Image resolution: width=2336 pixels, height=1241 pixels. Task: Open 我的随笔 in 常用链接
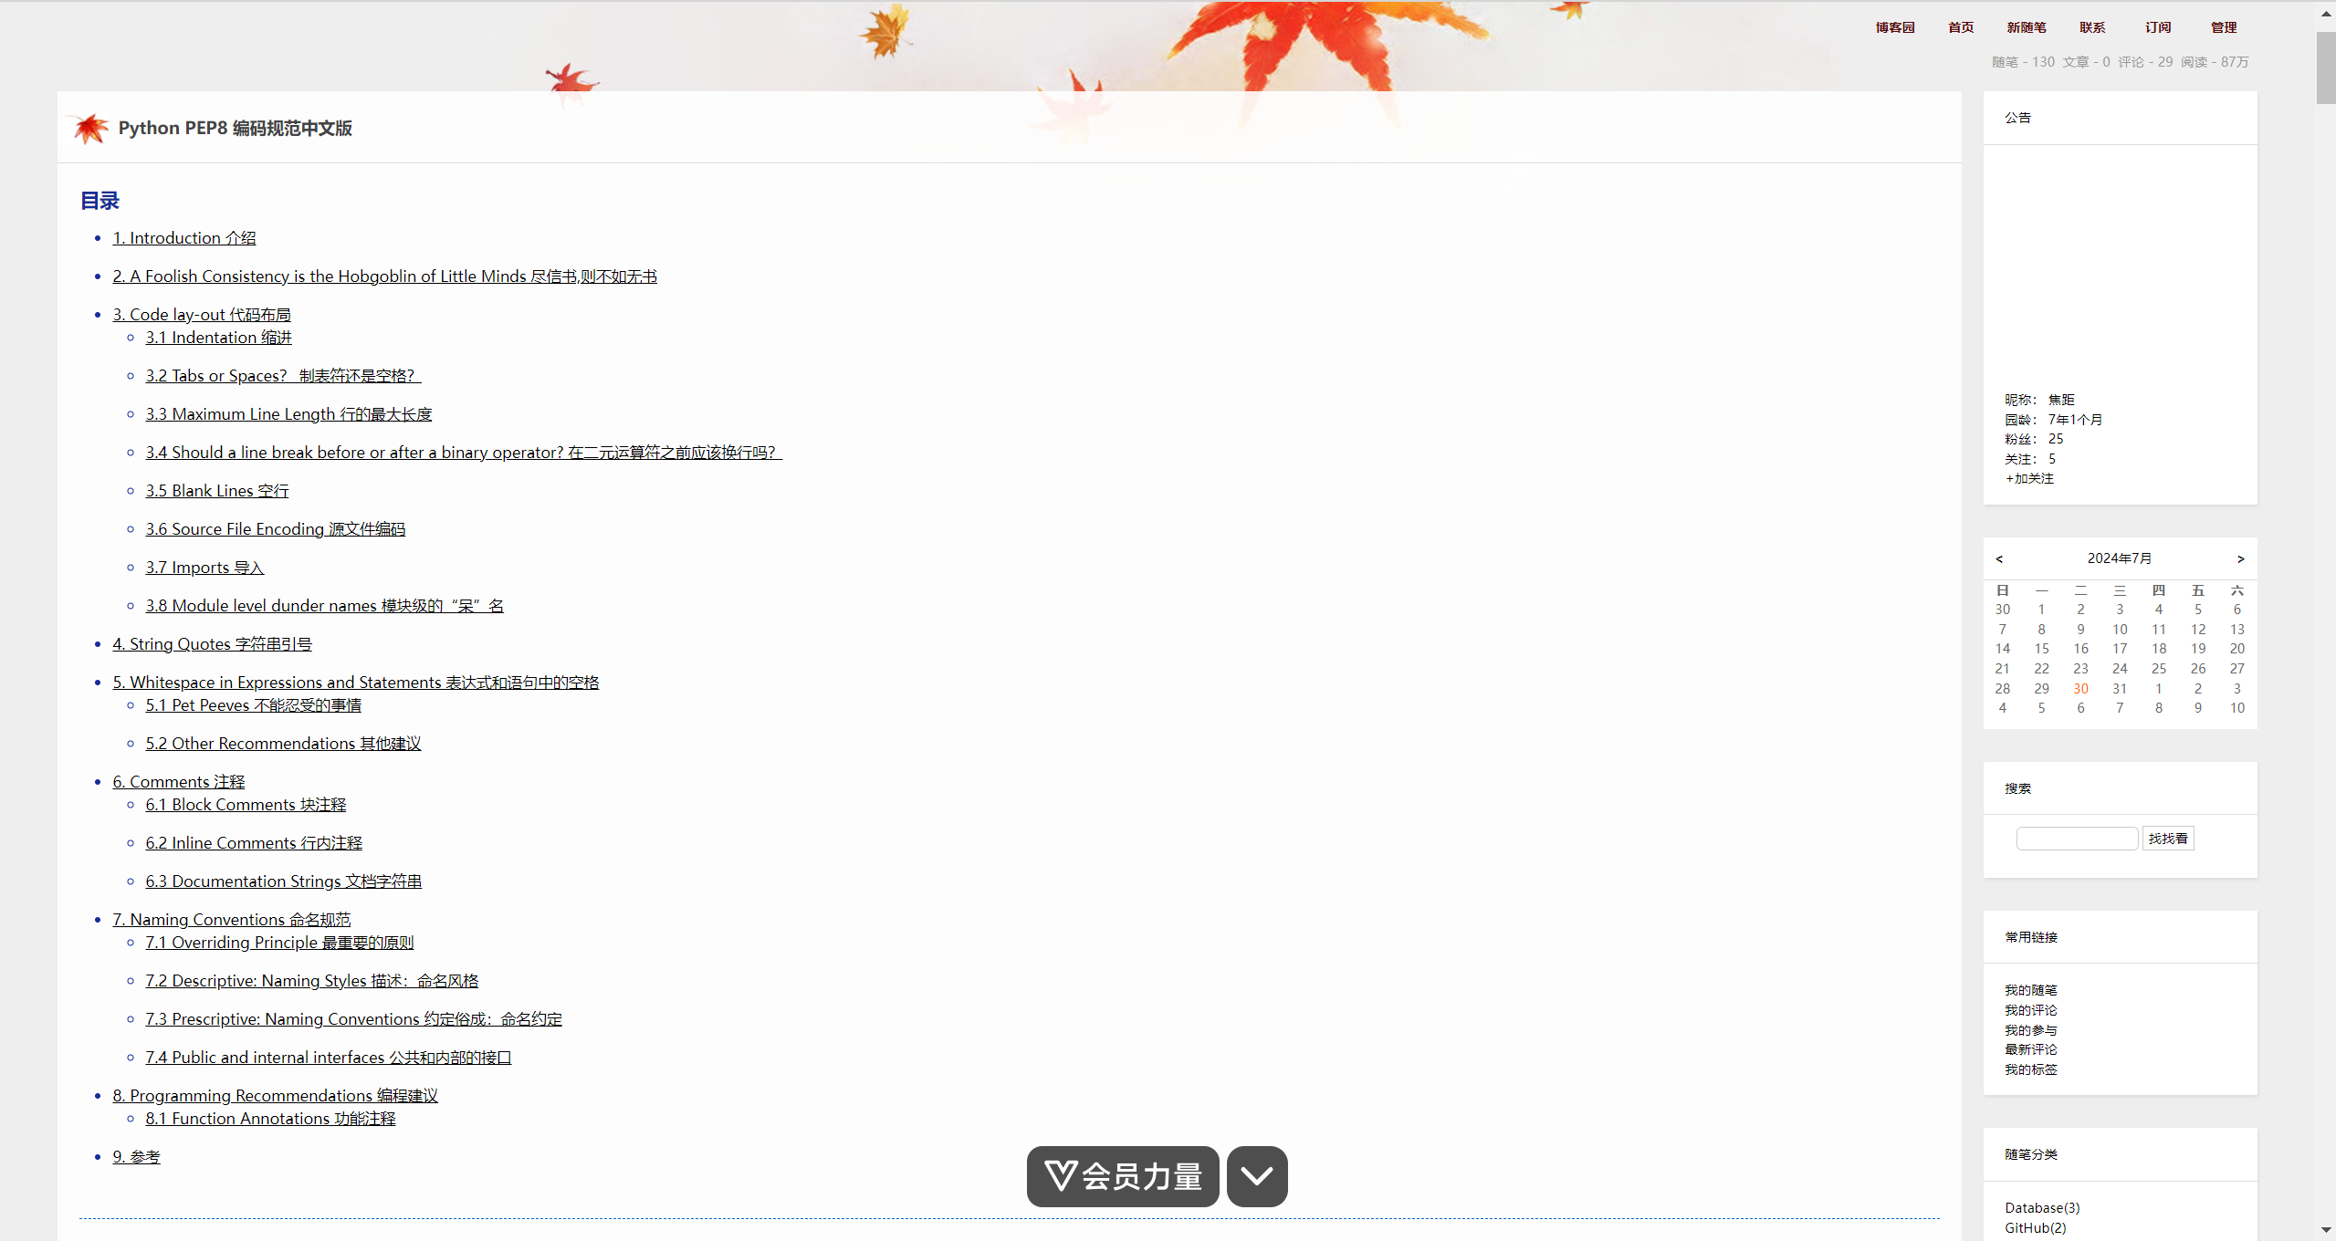pyautogui.click(x=2031, y=990)
